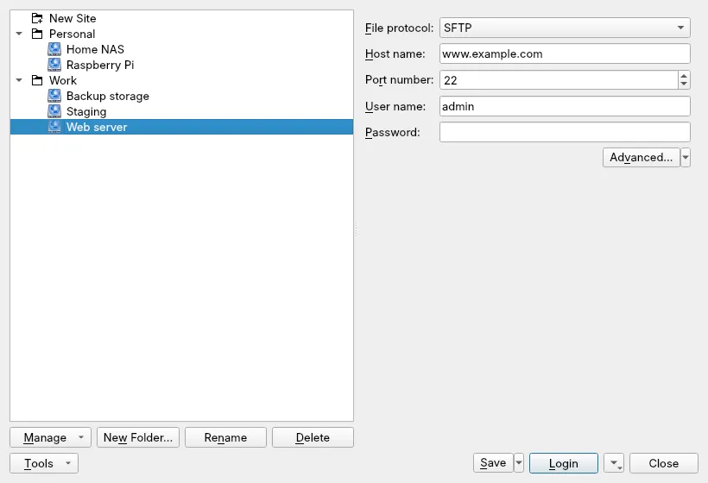The height and width of the screenshot is (483, 708).
Task: Collapse the Work folder
Action: pos(19,80)
